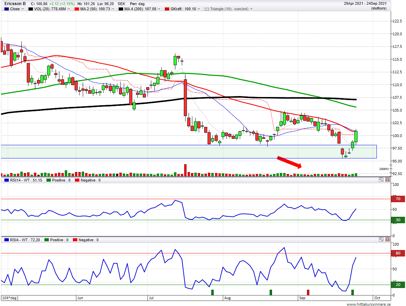The width and height of the screenshot is (406, 306).
Task: Click the Lo: 98,20 value
Action: click(105, 4)
